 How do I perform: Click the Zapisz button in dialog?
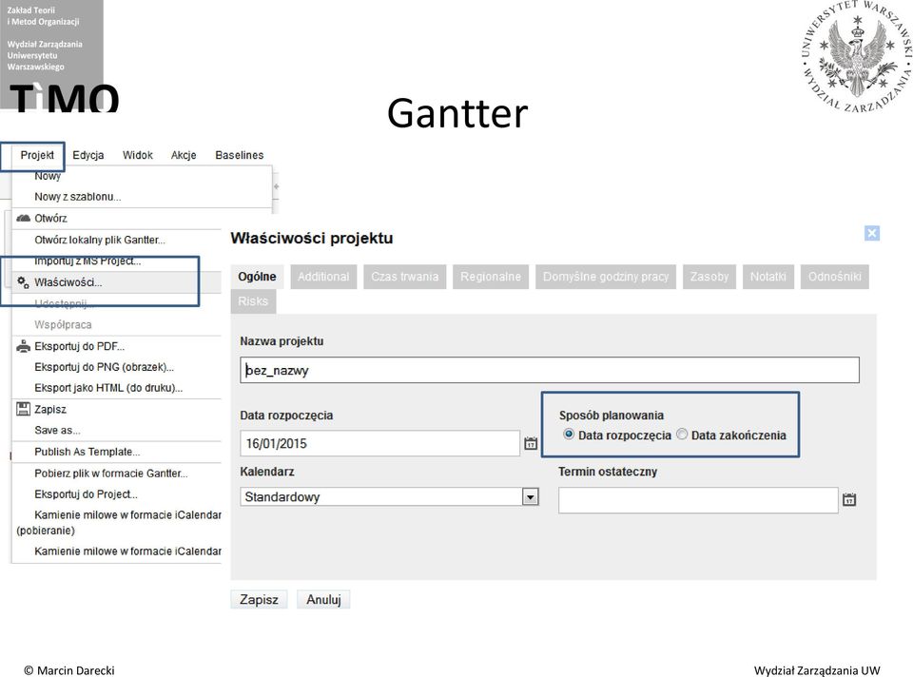[x=259, y=600]
